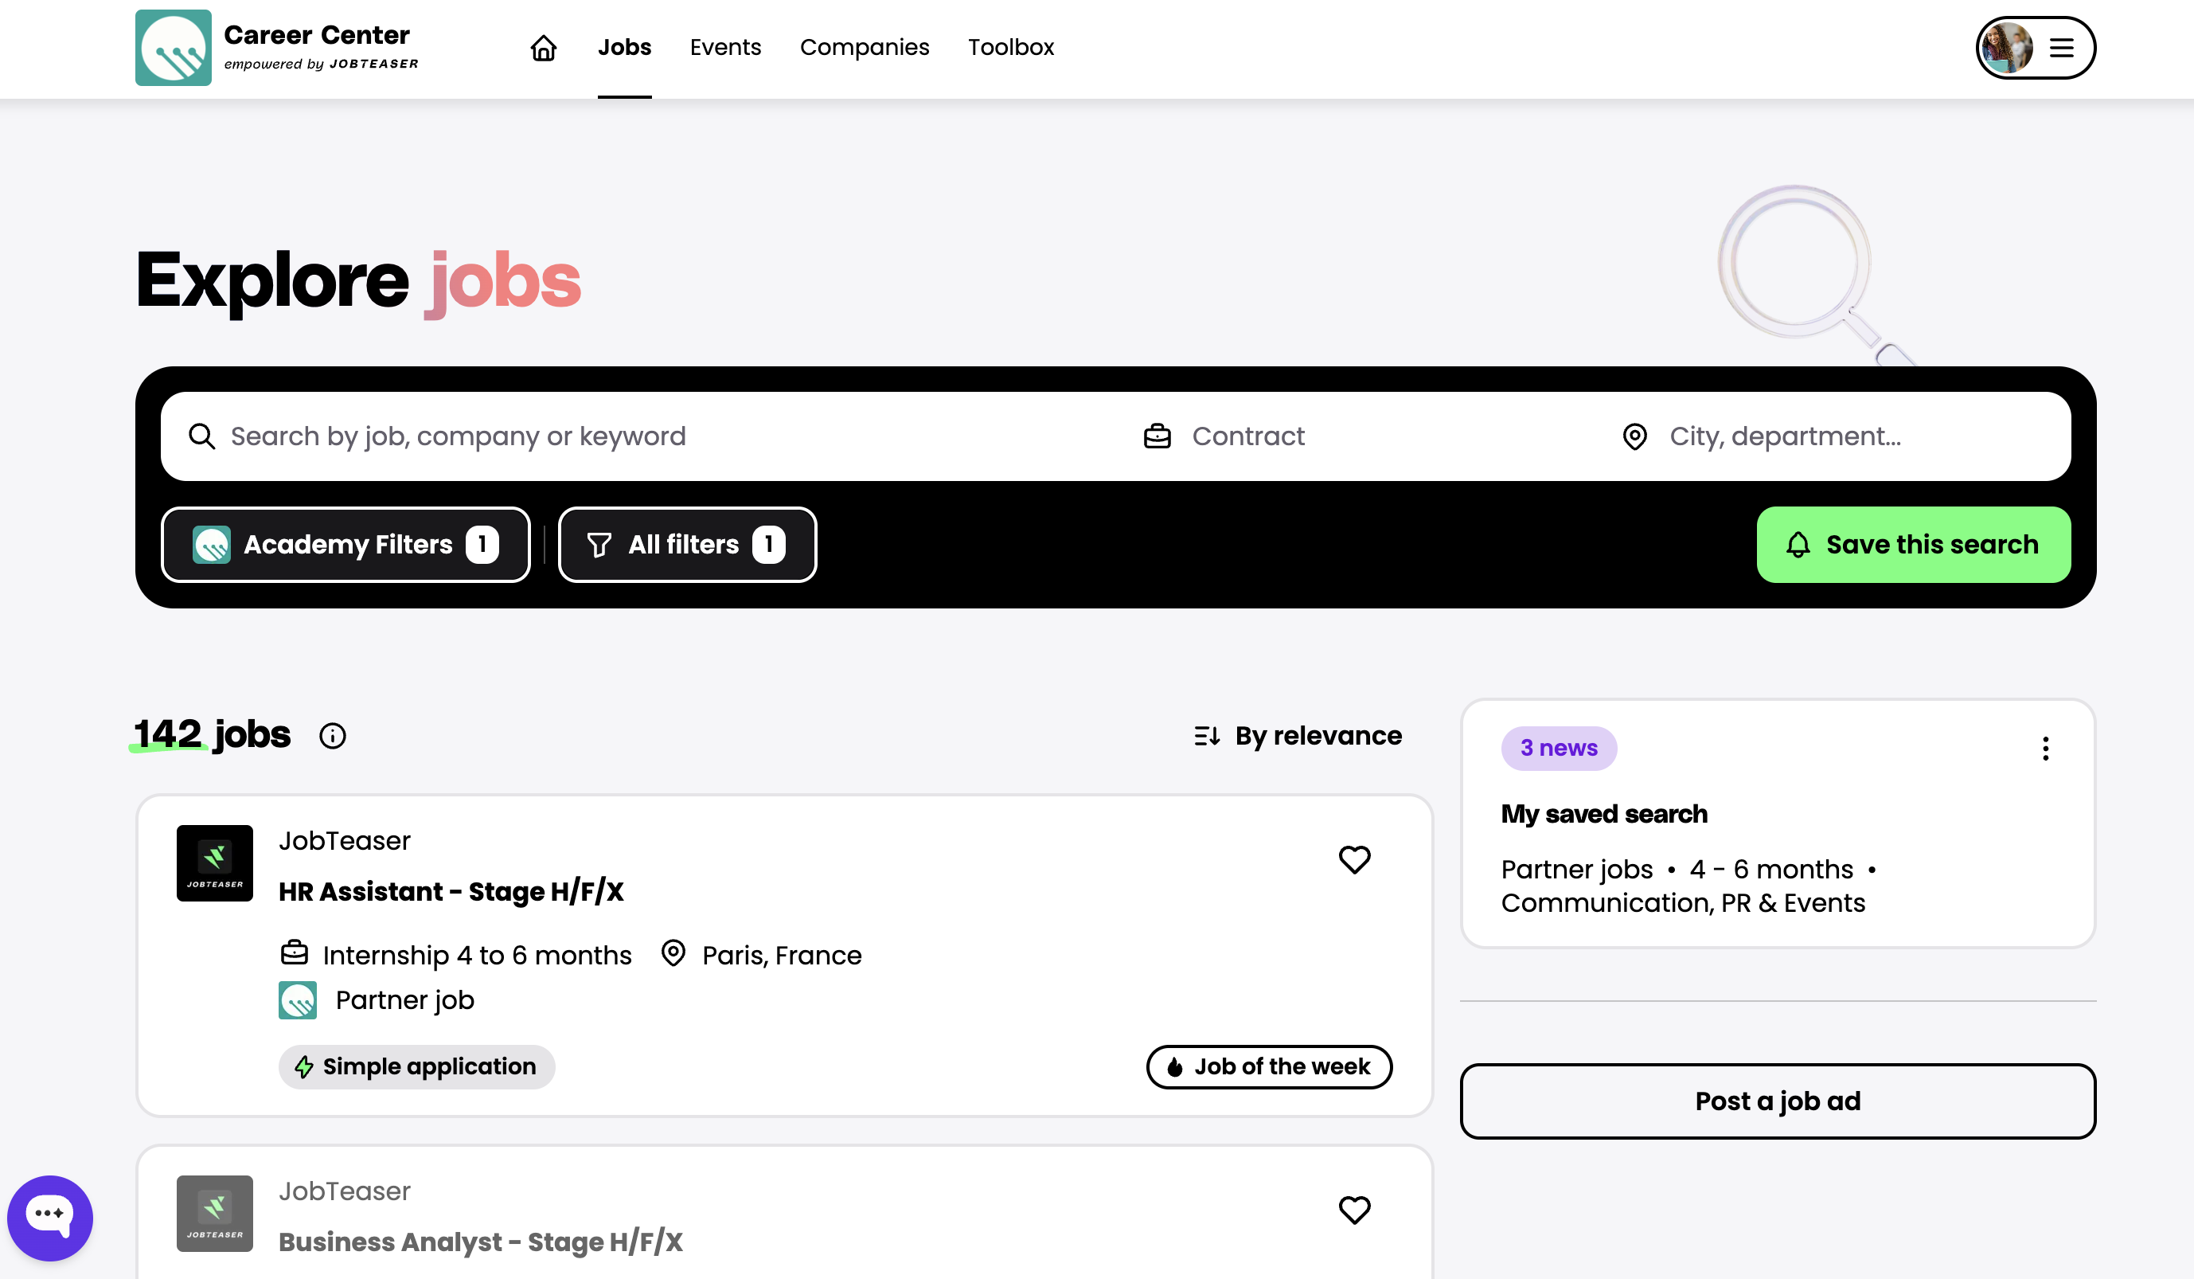Viewport: 2194px width, 1279px height.
Task: Open the profile avatar hamburger menu
Action: (2035, 48)
